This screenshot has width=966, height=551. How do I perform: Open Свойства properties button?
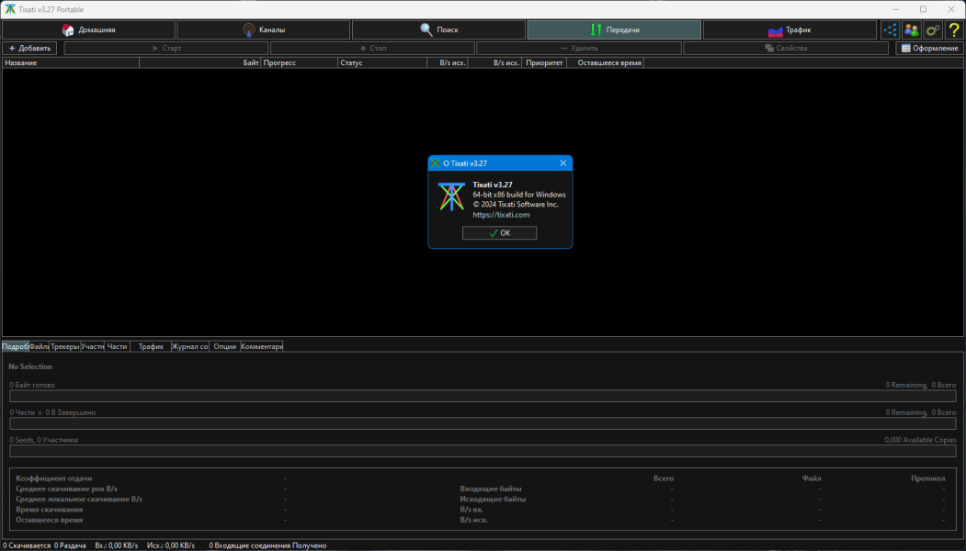pyautogui.click(x=786, y=48)
